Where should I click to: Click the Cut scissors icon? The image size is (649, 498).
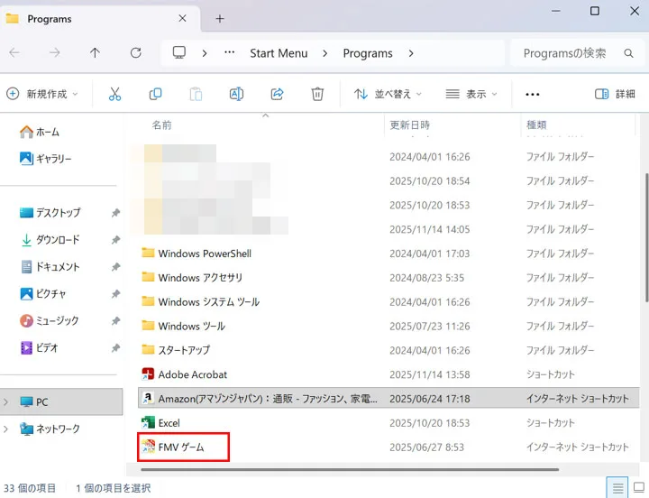114,94
